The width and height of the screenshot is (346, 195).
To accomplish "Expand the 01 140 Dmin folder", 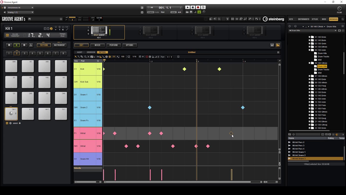I will pyautogui.click(x=310, y=37).
